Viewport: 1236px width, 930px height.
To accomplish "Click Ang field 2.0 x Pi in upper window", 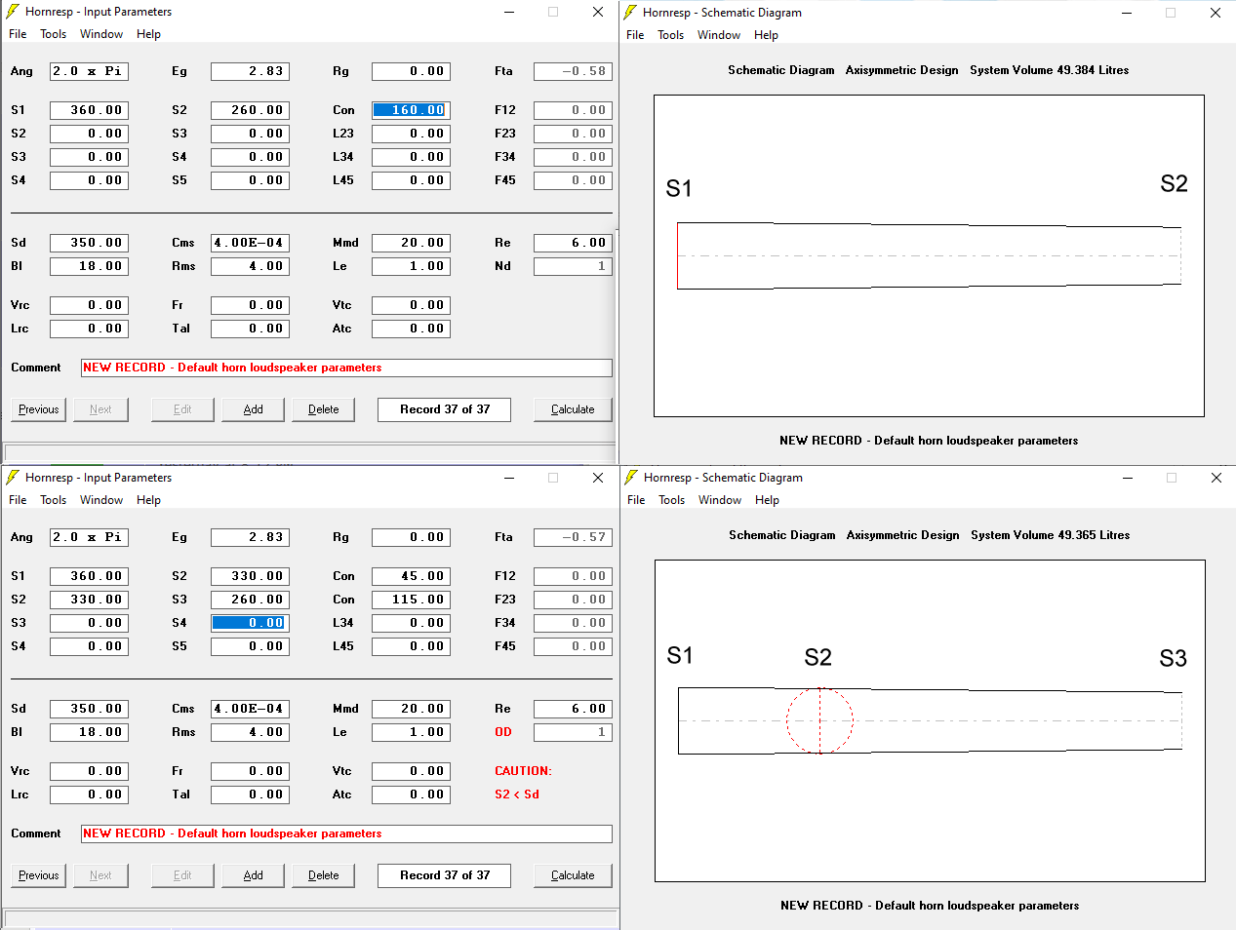I will point(89,71).
